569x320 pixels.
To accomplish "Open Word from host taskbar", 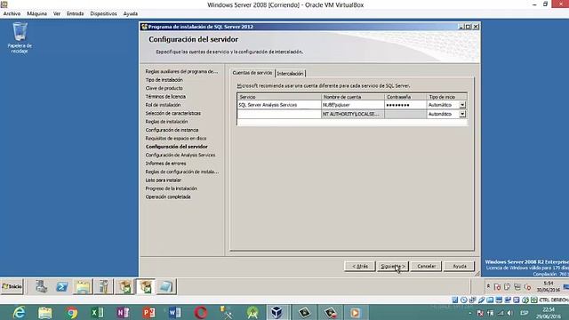I will coord(174,312).
